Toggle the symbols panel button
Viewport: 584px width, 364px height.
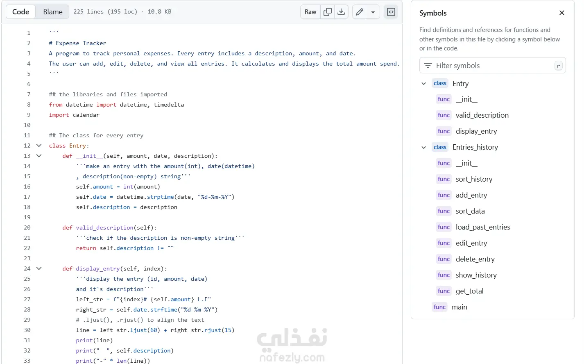pyautogui.click(x=391, y=12)
